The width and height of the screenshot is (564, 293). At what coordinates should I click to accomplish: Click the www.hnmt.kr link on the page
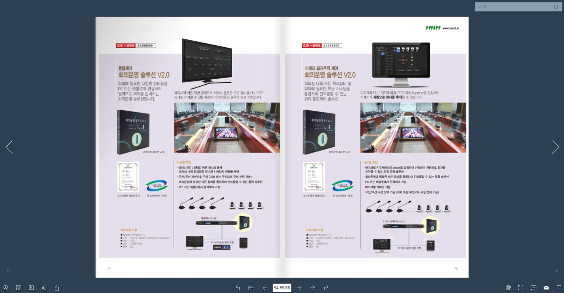(451, 28)
